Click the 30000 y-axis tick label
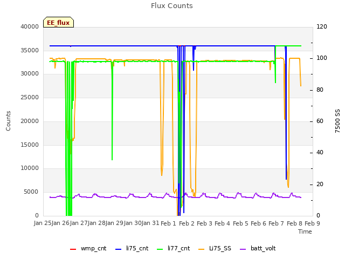The image size is (345, 259). point(30,73)
